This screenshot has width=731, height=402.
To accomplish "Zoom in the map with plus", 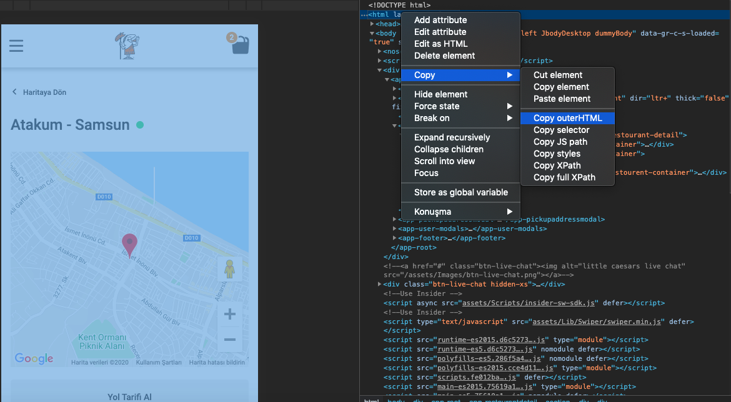I will 229,314.
